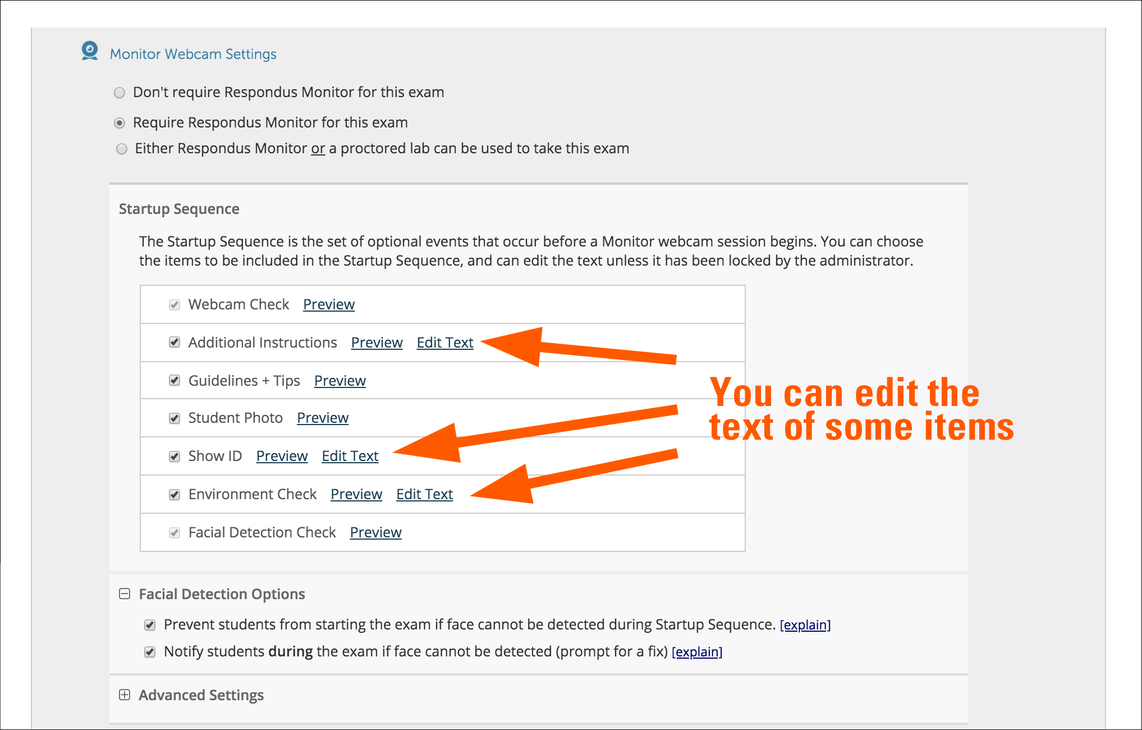Uncheck the Student Photo checkbox
Screen dimensions: 1142x730
175,418
